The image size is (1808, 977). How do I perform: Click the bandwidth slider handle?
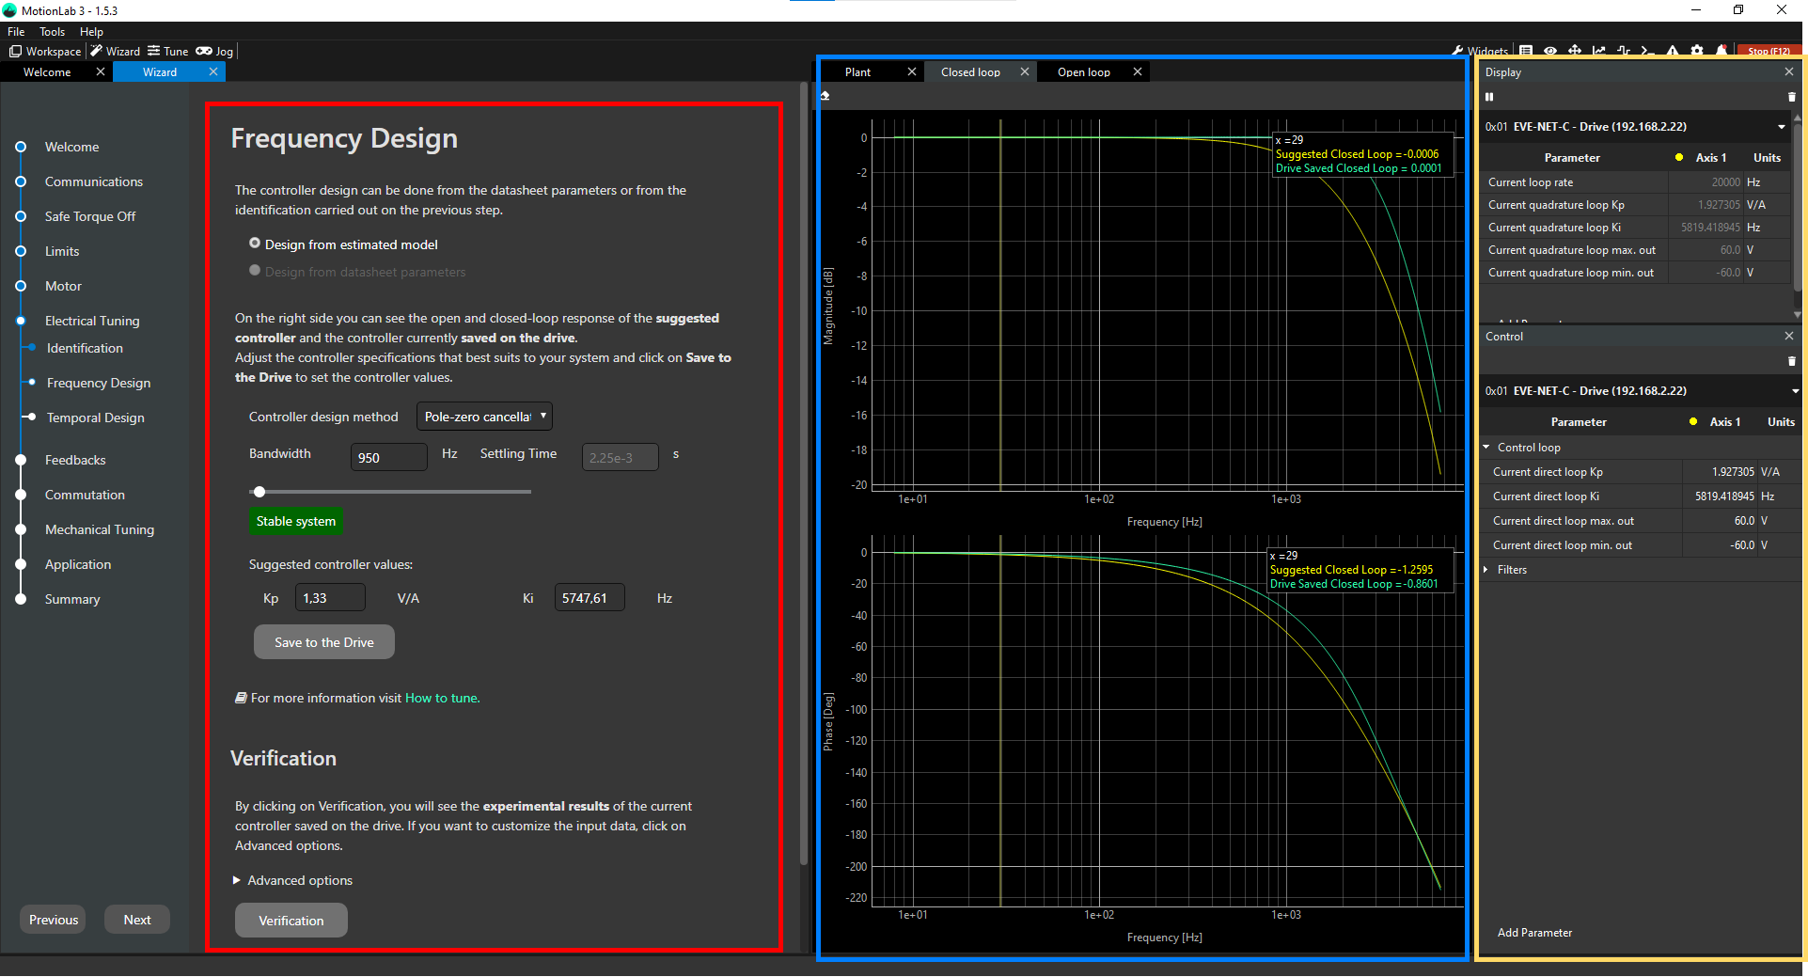coord(259,492)
